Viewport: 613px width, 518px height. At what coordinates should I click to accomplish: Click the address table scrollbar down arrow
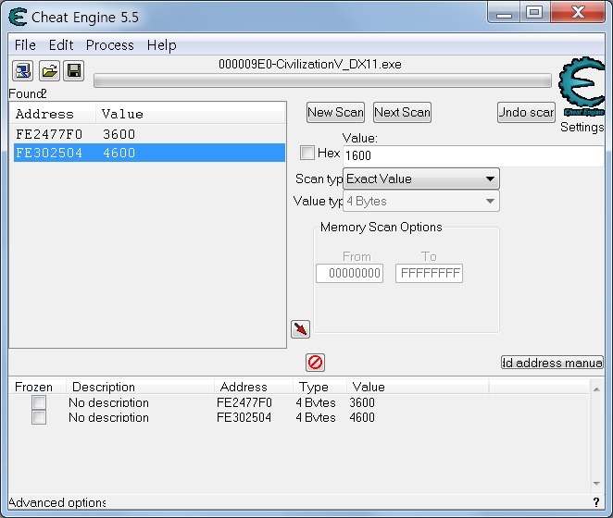pyautogui.click(x=596, y=484)
